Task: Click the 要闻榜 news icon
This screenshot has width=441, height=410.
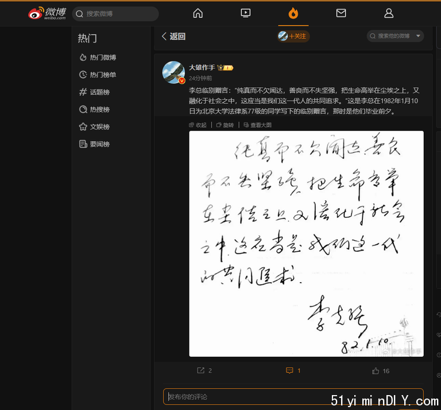Action: pyautogui.click(x=83, y=144)
